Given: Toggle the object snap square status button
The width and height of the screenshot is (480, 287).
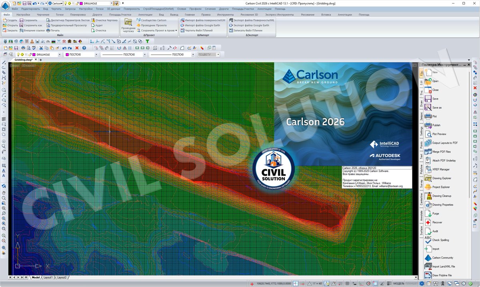Looking at the screenshot, I should click(x=375, y=283).
